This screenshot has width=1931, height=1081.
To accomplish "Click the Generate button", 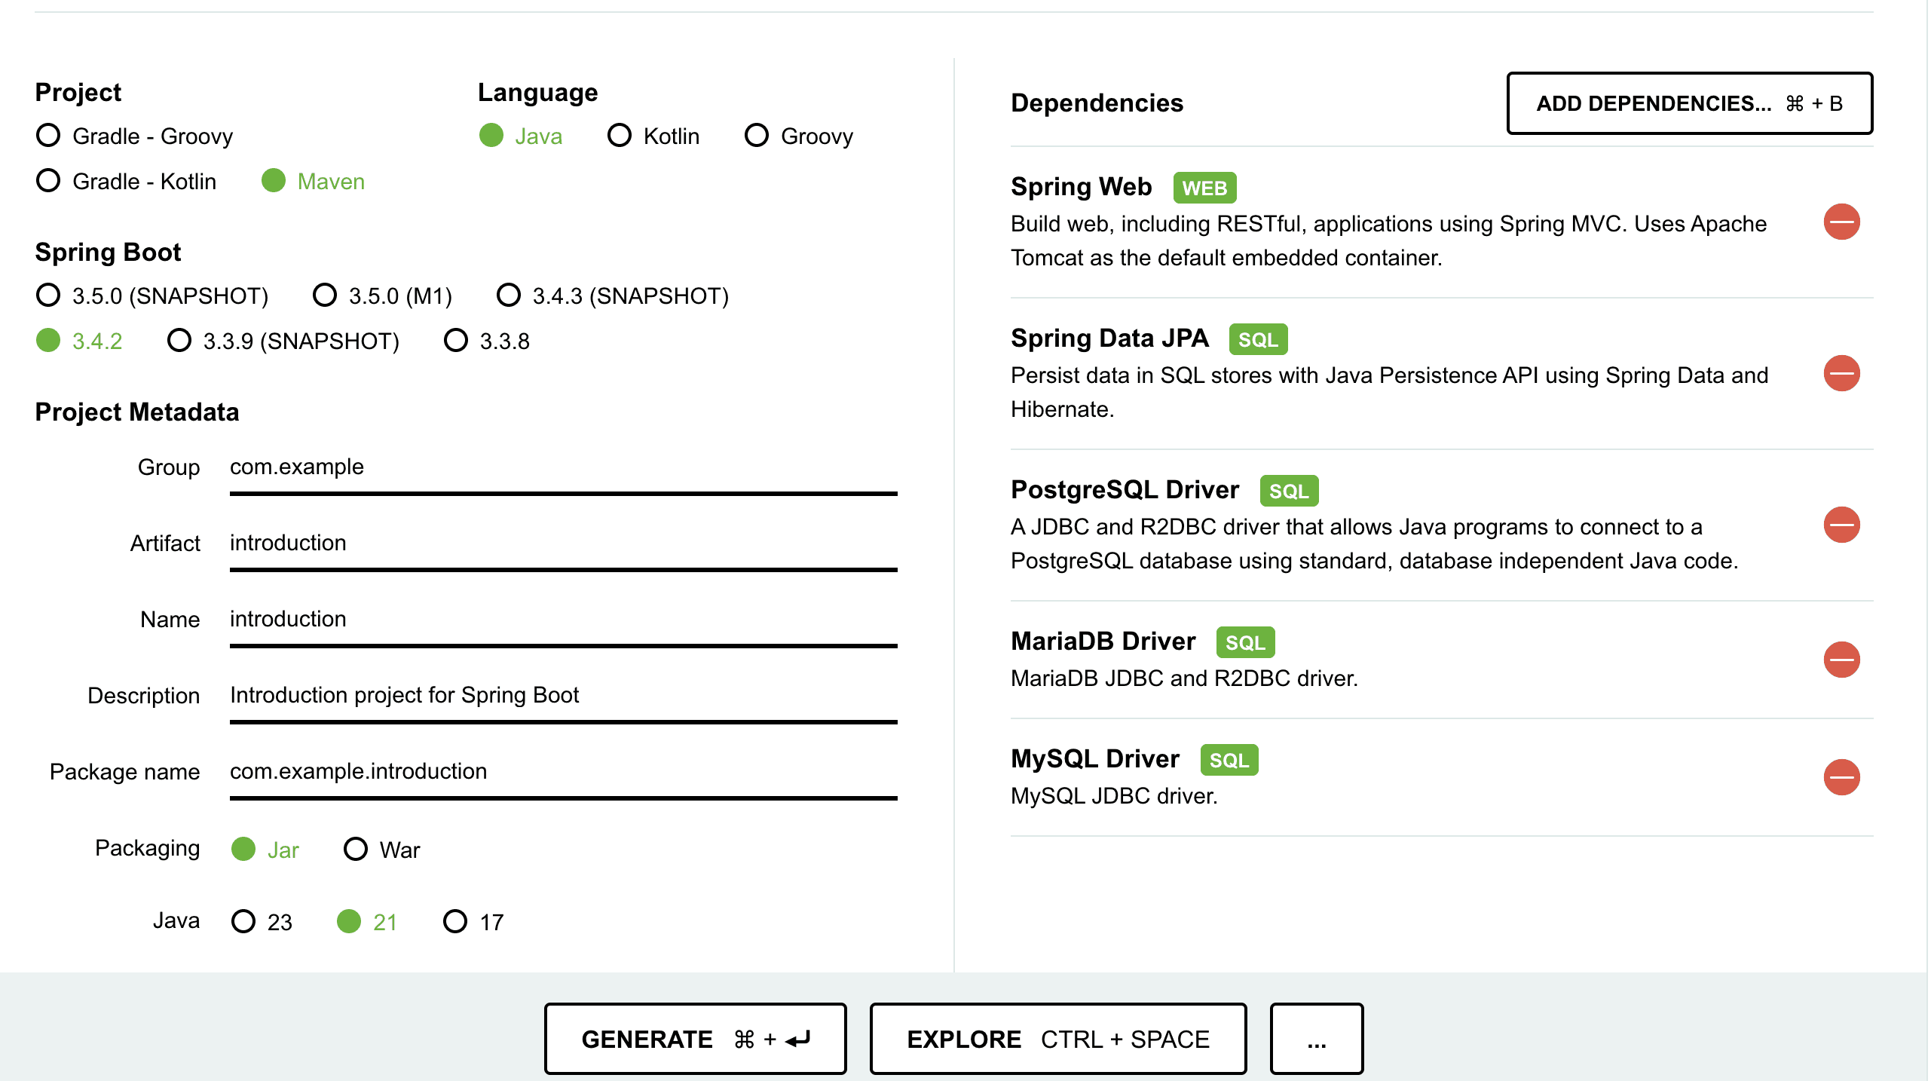I will 695,1039.
